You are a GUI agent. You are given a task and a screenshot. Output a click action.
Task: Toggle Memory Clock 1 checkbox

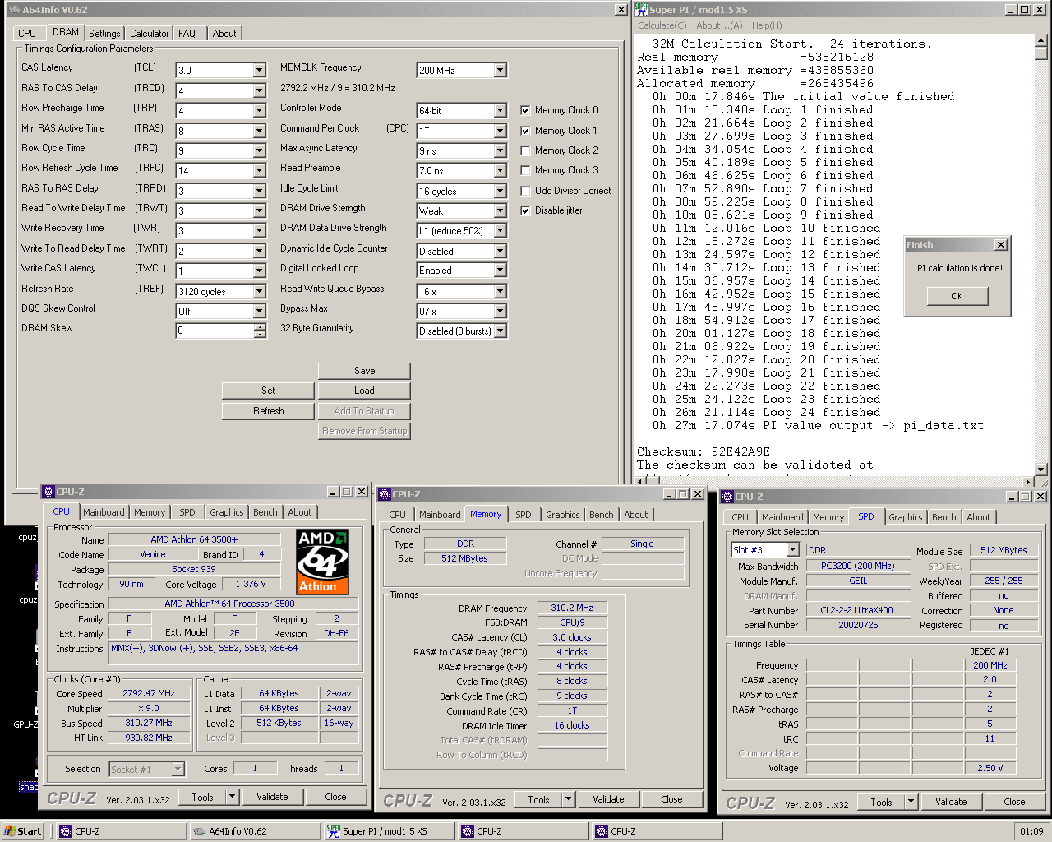525,131
